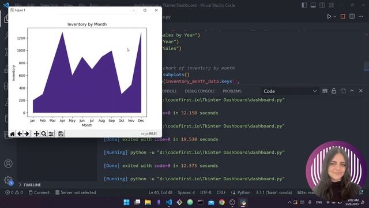The height and width of the screenshot is (208, 369).
Task: Select the Zoom to rectangle magnifier tool
Action: coord(44,134)
